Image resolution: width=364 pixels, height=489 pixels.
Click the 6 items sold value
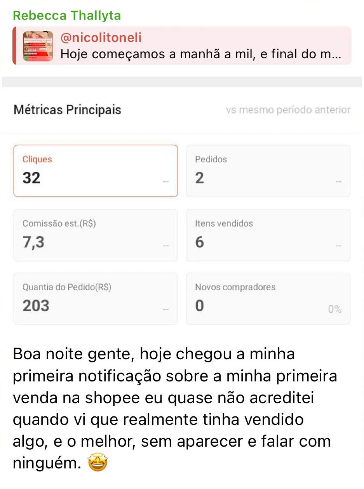coord(199,242)
